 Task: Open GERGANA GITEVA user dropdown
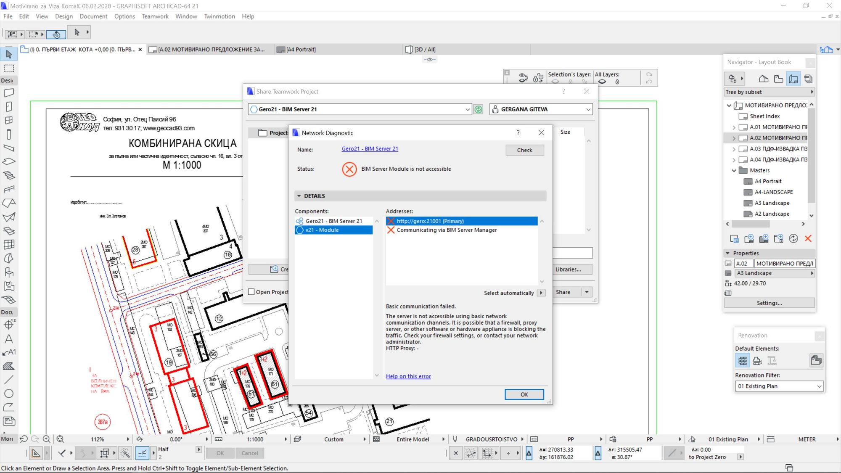pos(541,109)
